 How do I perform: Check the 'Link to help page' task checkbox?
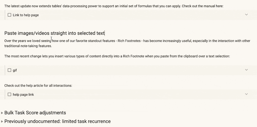point(9,15)
